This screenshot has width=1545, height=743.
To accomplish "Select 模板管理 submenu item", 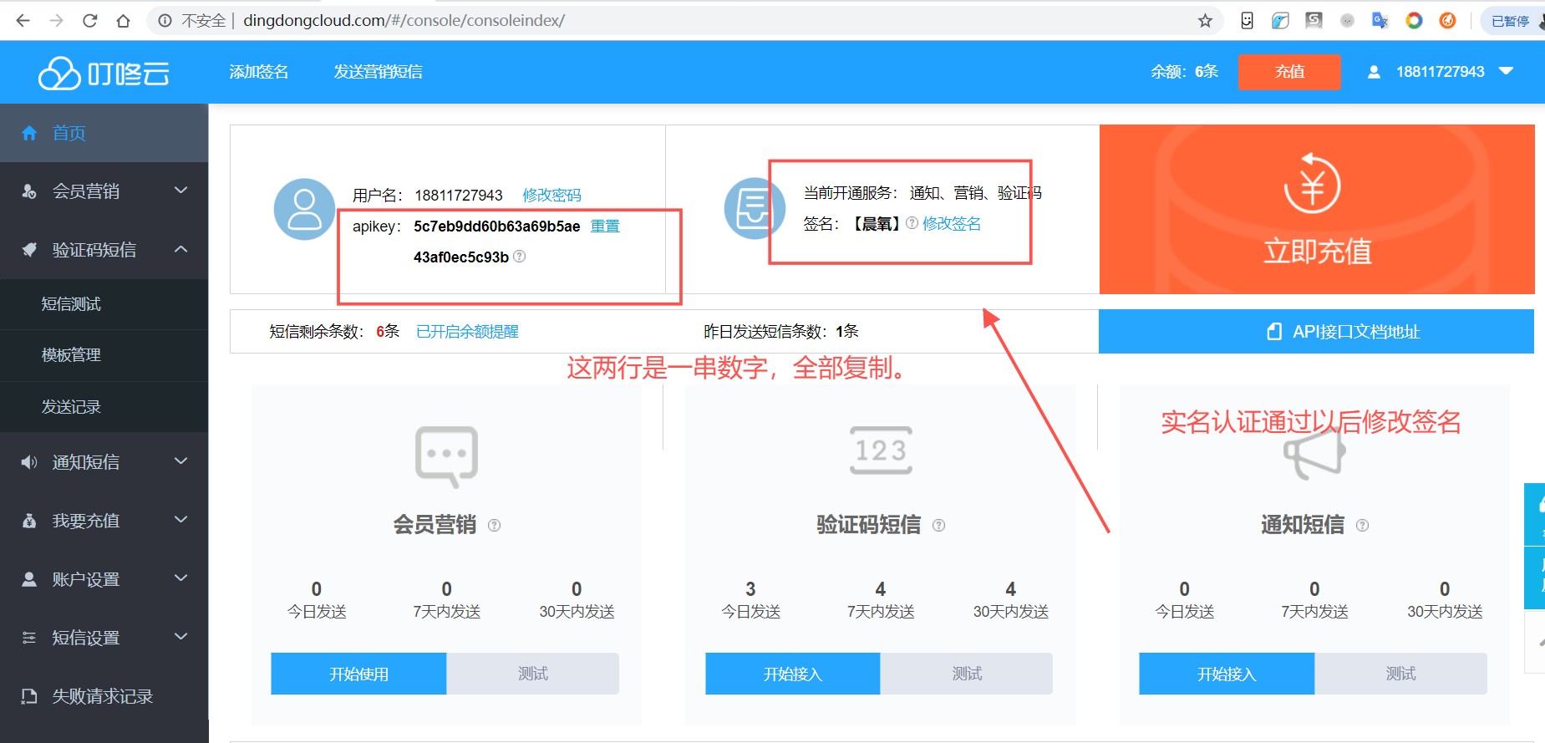I will point(104,355).
